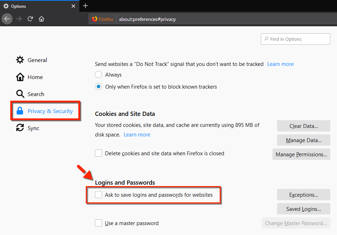
Task: Enable Delete cookies when Firefox is closed
Action: (x=99, y=153)
